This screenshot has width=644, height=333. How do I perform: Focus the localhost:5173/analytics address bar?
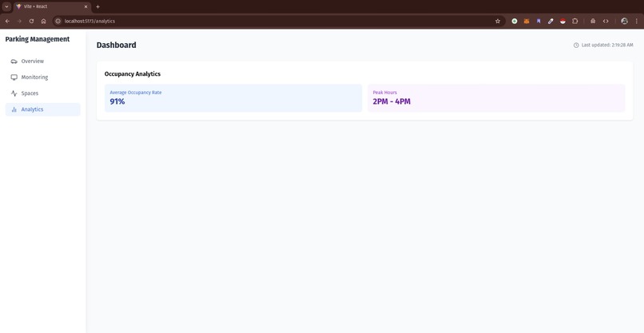tap(280, 21)
